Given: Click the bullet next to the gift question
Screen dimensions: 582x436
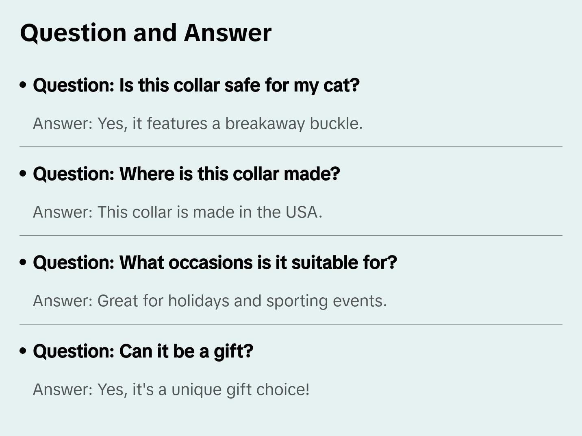Looking at the screenshot, I should coord(23,351).
